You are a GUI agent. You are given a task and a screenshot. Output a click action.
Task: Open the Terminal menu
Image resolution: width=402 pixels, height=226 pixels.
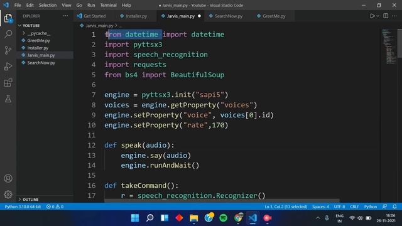pyautogui.click(x=109, y=5)
